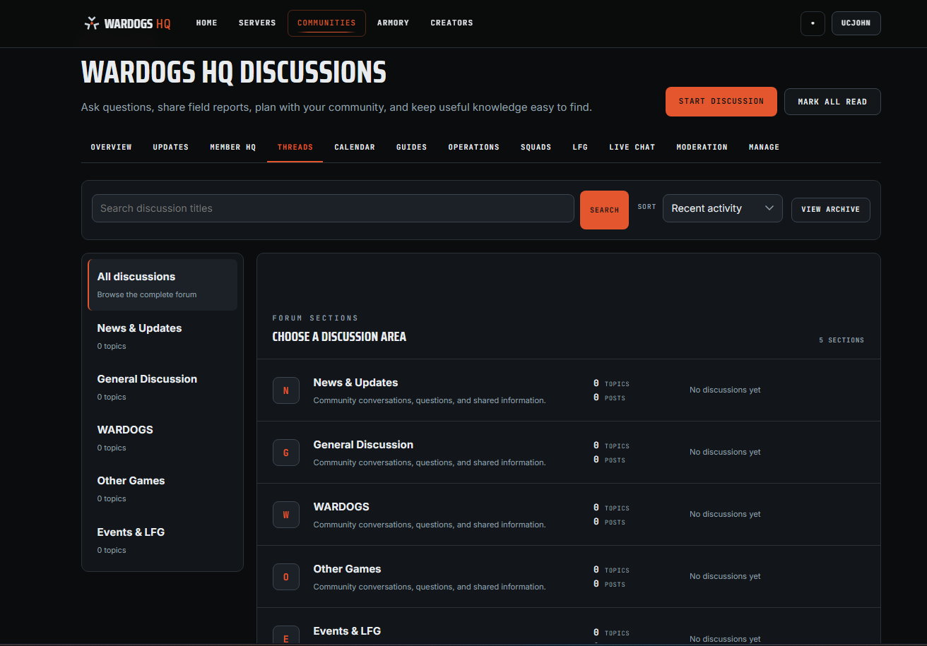Screen dimensions: 927x646
Task: Start a new discussion
Action: 721,102
